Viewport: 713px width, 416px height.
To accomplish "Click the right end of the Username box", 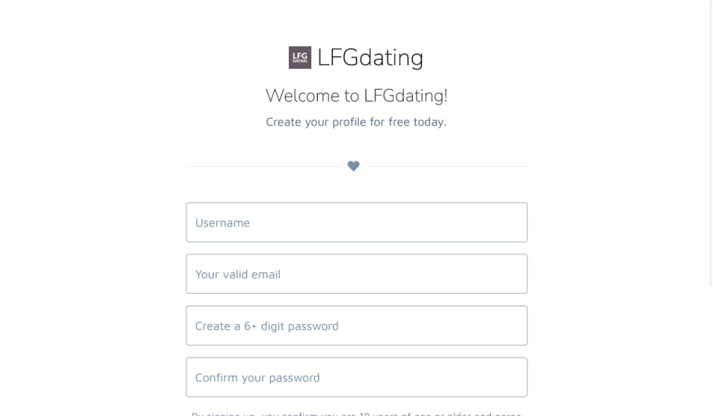I will click(x=516, y=222).
